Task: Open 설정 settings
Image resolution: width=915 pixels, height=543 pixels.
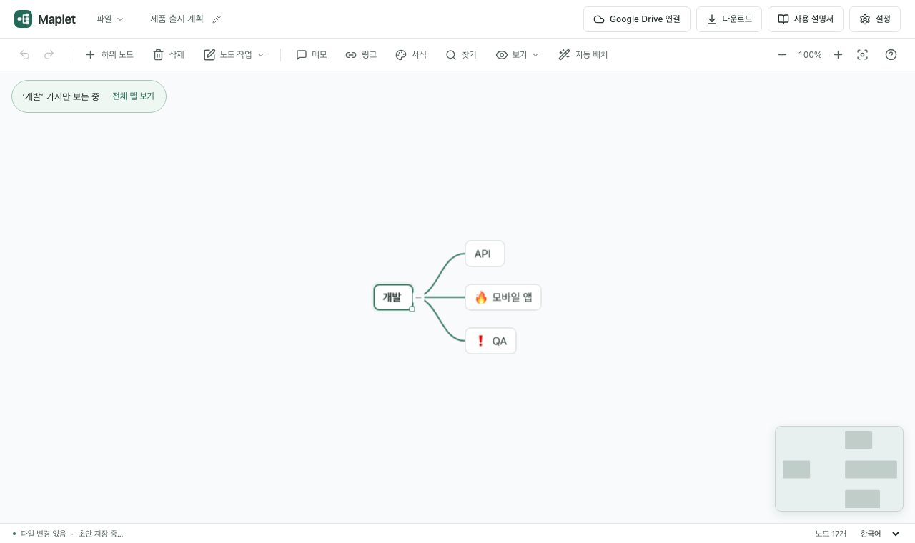Action: pos(875,19)
